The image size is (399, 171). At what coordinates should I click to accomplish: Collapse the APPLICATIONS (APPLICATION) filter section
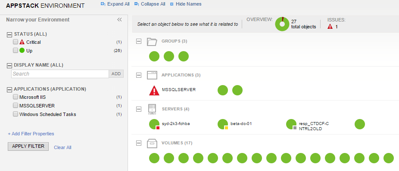point(9,89)
